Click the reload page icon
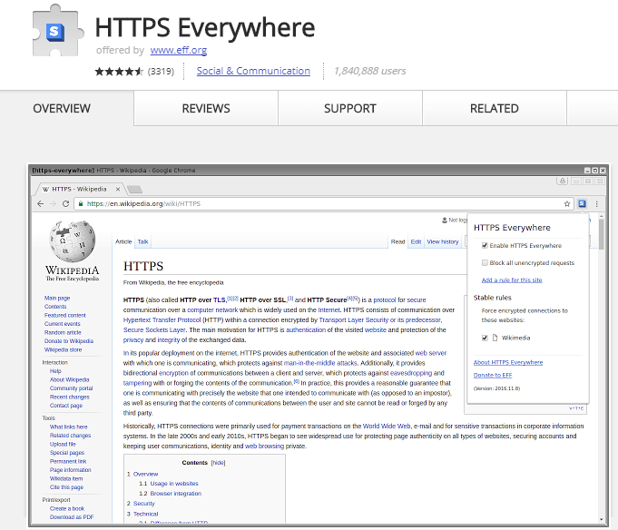Image resolution: width=618 pixels, height=530 pixels. [66, 203]
